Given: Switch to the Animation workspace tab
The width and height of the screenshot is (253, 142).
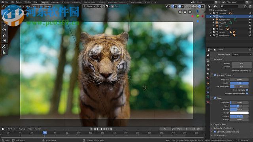Looking at the screenshot, I should [112, 2].
